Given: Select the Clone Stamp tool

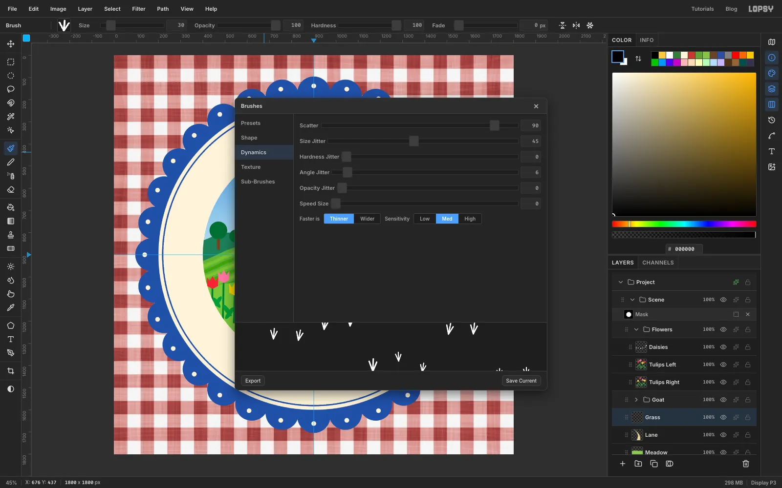Looking at the screenshot, I should coord(11,235).
